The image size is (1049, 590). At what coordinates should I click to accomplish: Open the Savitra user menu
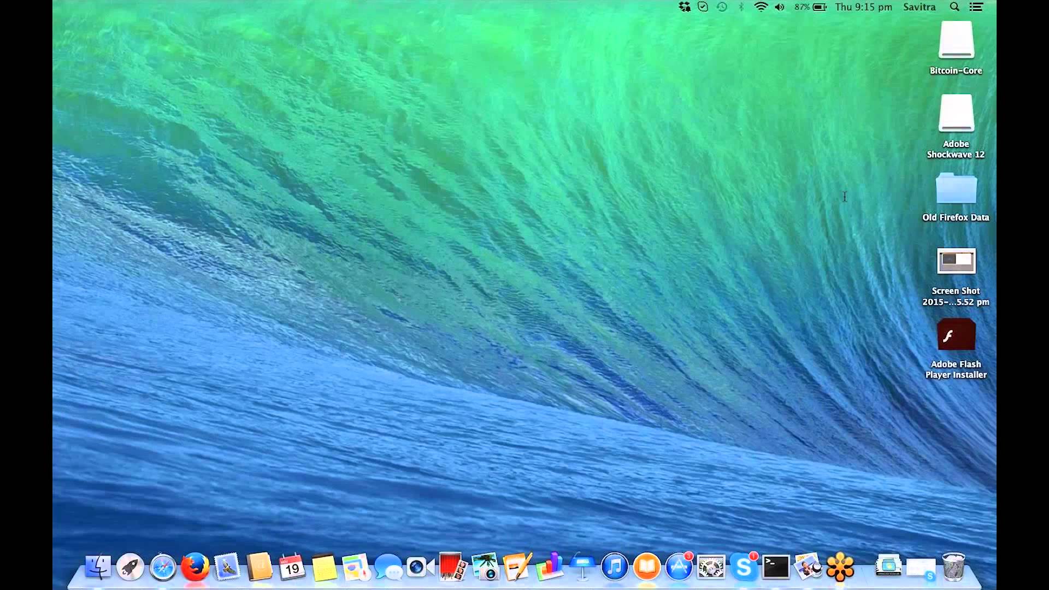click(919, 7)
